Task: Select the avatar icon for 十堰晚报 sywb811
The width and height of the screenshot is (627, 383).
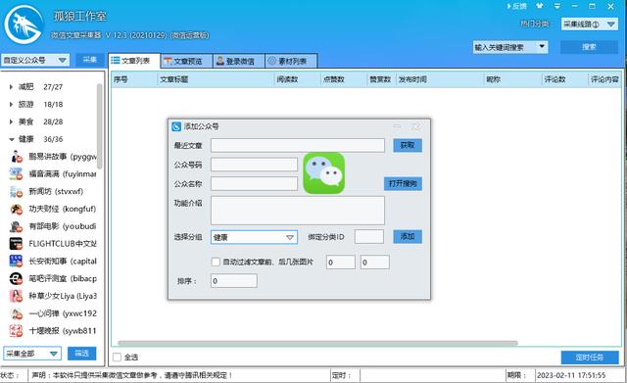Action: point(17,331)
